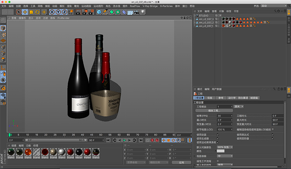The width and height of the screenshot is (291, 169).
Task: Toggle the X axis lock
Action: [x=52, y=12]
